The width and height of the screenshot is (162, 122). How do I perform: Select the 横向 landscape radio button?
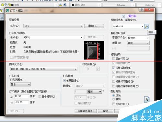point(113,99)
